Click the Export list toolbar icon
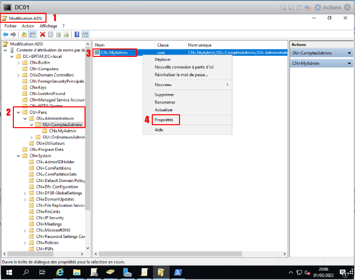The image size is (355, 280). click(x=66, y=35)
